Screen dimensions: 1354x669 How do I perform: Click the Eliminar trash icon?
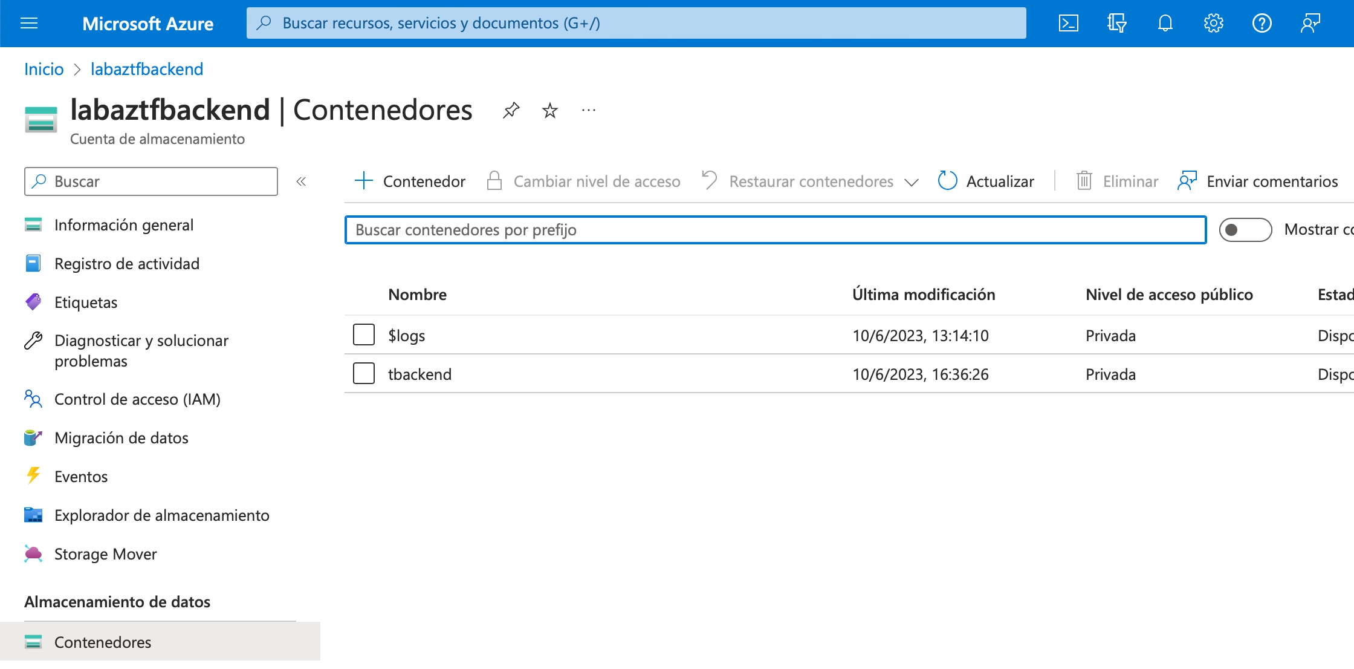1084,180
